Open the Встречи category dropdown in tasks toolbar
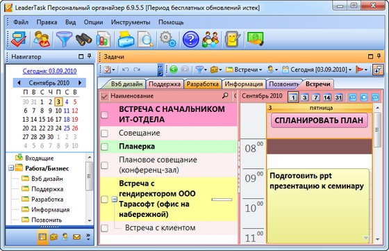The image size is (389, 251). pyautogui.click(x=244, y=70)
